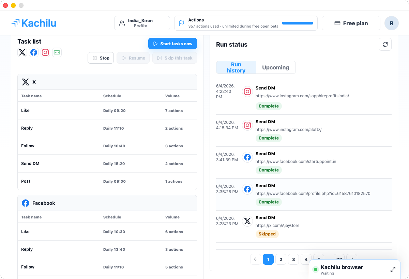The width and height of the screenshot is (409, 279).
Task: Click Daily 09:20 schedule cell
Action: point(115,111)
